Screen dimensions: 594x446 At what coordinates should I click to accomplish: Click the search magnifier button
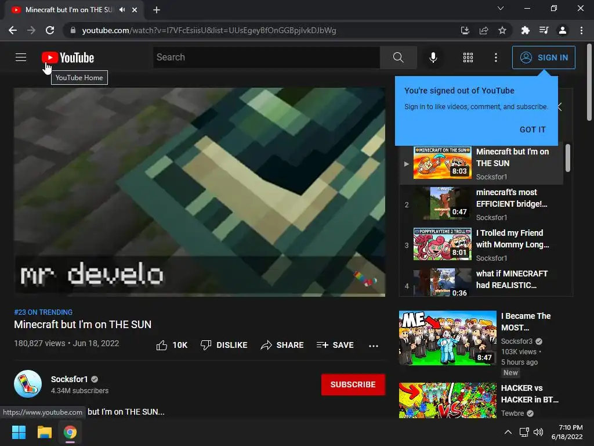(x=398, y=57)
